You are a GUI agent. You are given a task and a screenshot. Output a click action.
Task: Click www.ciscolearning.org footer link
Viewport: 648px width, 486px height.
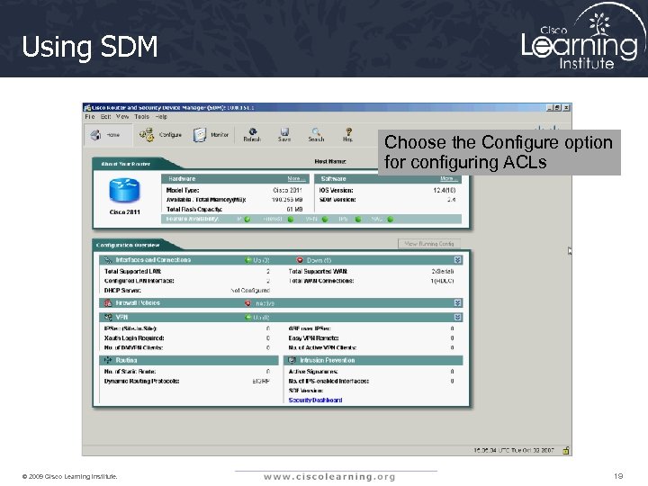(329, 477)
